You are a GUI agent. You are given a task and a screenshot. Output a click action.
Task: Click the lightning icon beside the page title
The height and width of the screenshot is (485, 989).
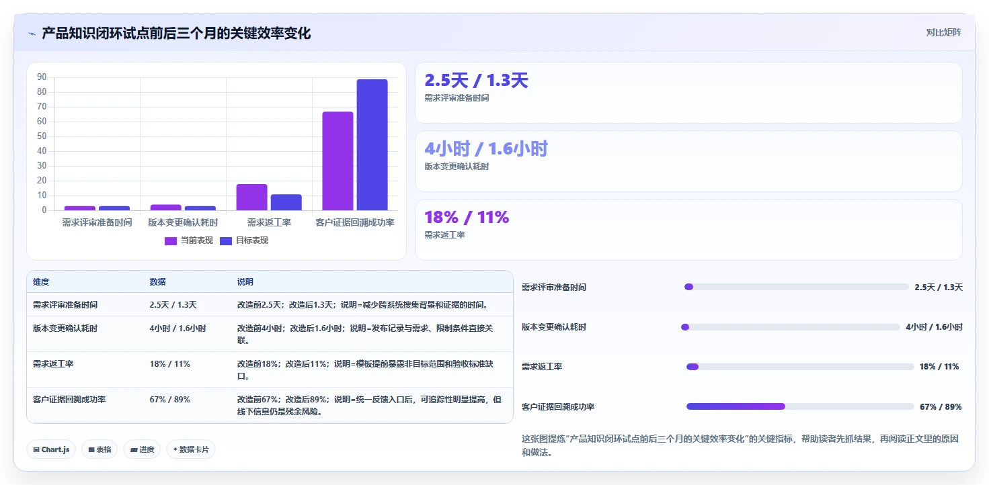(32, 34)
